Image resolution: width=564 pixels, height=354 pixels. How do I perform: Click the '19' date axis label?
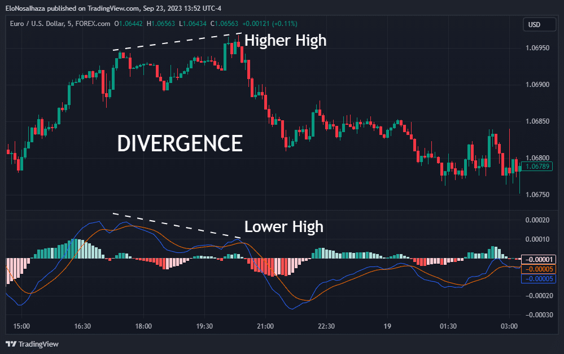(387, 326)
